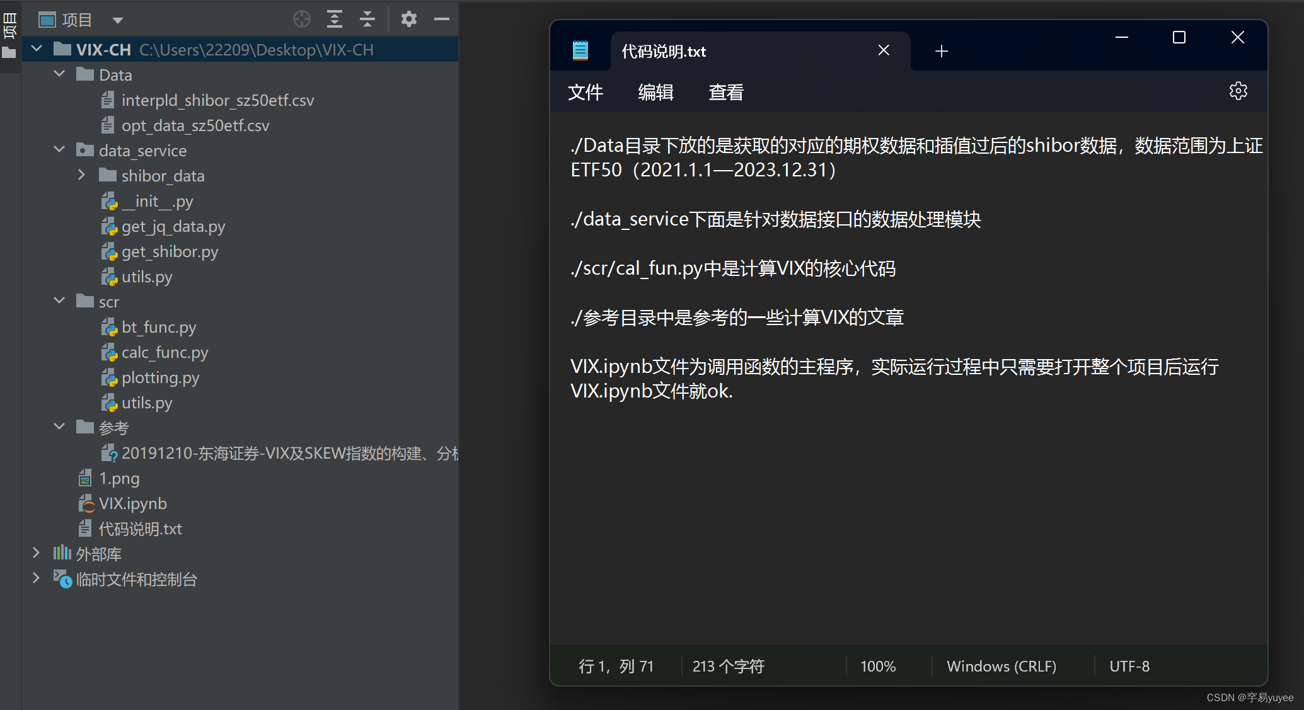Screen dimensions: 1304x710
Task: Open project panel gear settings
Action: (409, 19)
